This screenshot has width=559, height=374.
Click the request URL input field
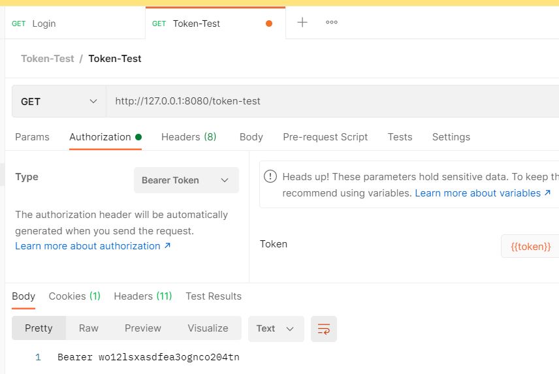click(332, 101)
